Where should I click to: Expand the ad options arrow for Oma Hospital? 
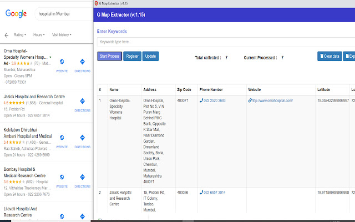pyautogui.click(x=50, y=57)
